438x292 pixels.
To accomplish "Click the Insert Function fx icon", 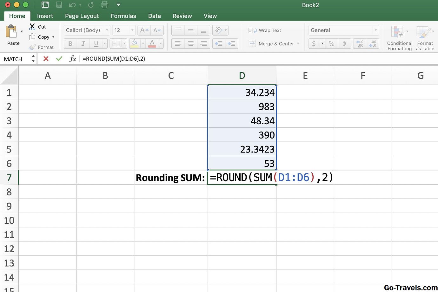I will pos(73,58).
